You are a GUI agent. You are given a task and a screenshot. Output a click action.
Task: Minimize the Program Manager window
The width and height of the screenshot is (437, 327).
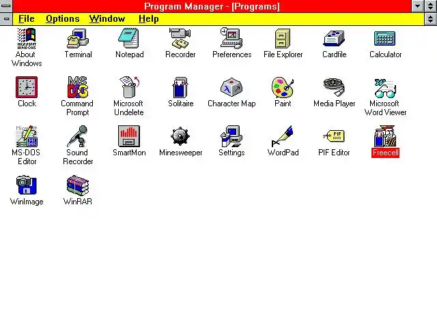point(417,6)
